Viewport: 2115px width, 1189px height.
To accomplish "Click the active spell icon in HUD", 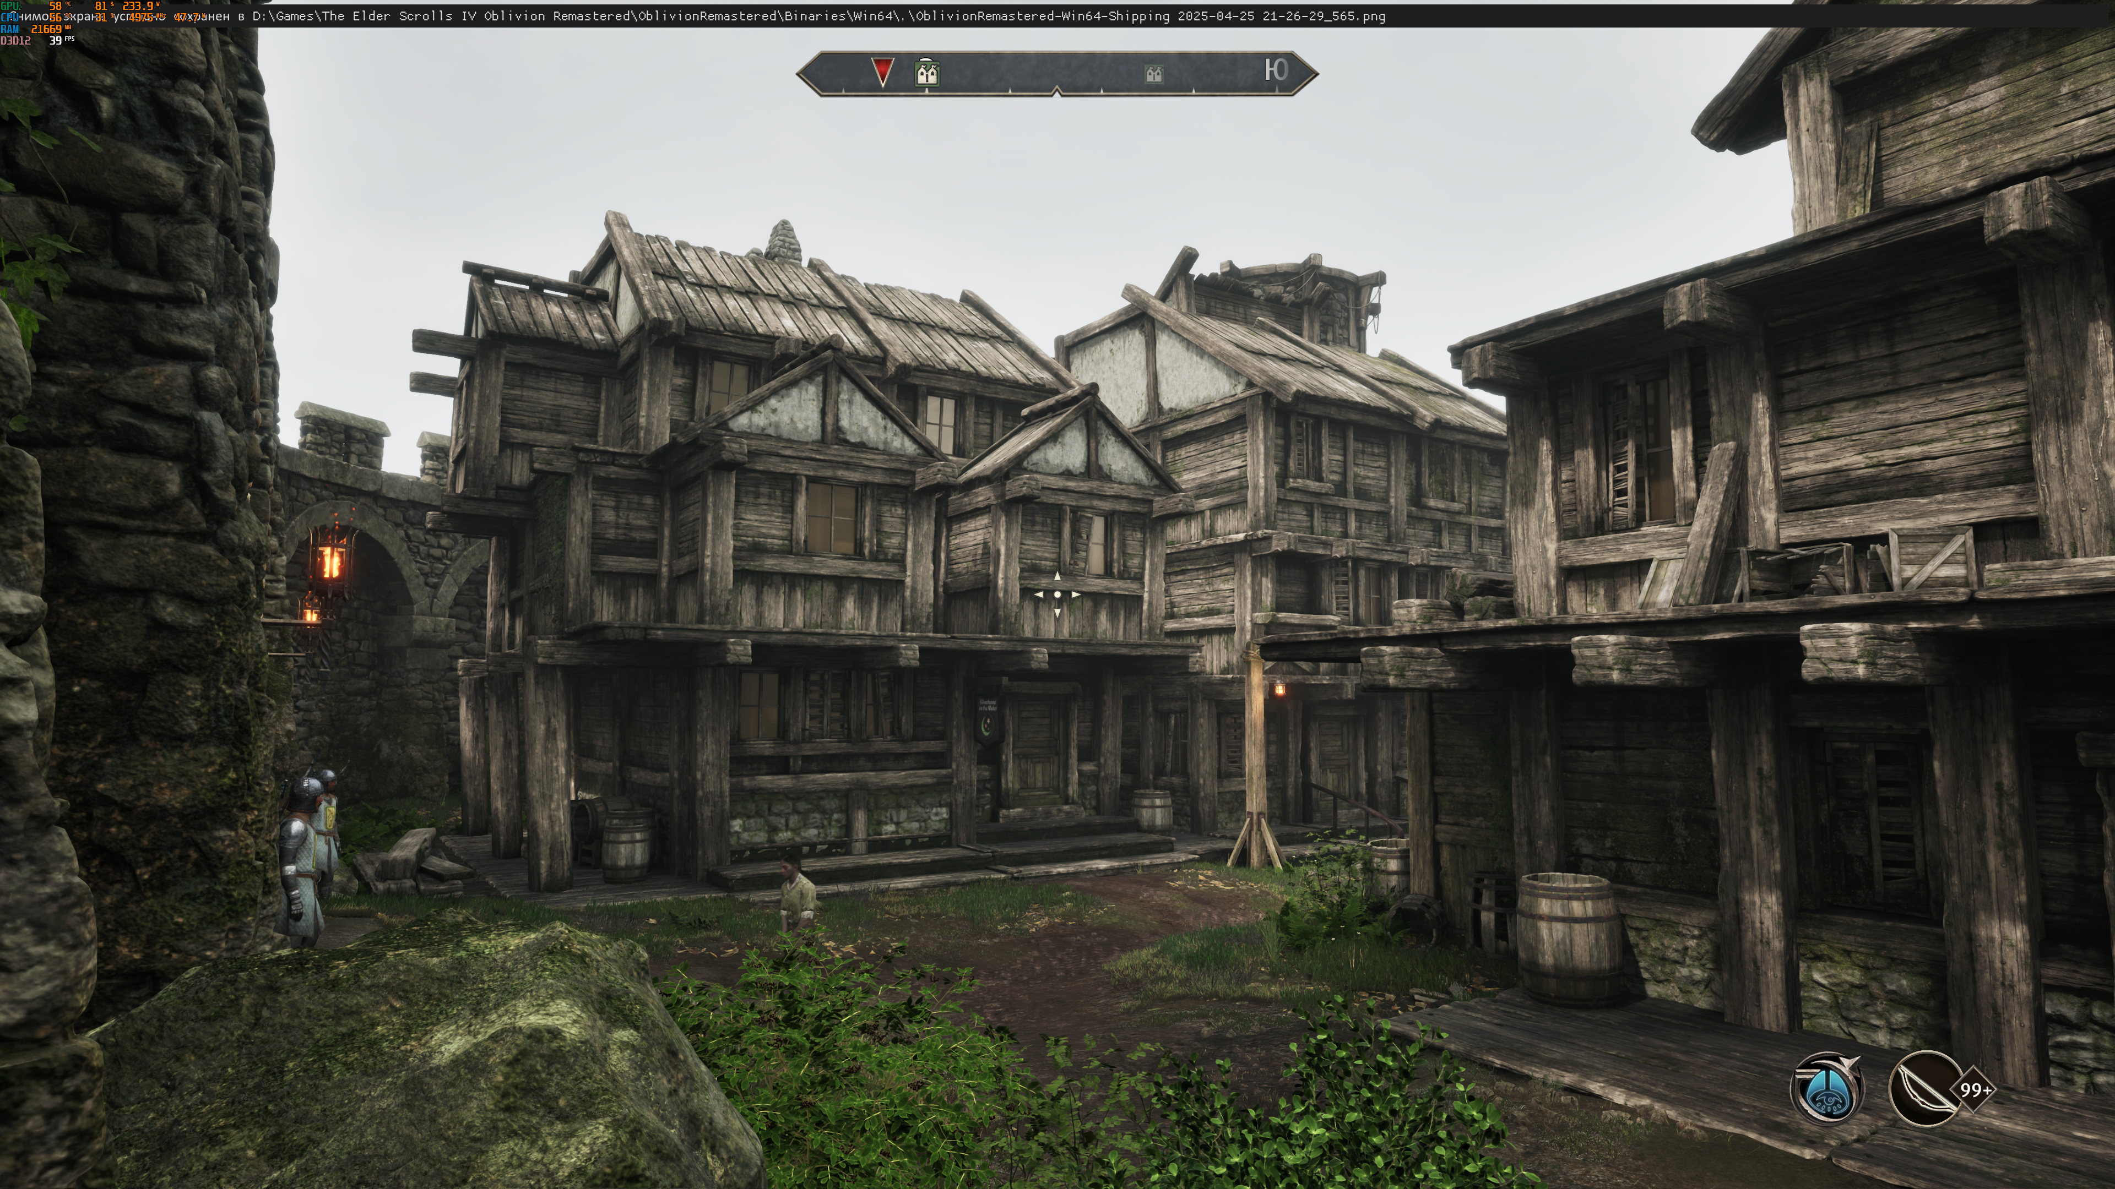I will point(1827,1088).
